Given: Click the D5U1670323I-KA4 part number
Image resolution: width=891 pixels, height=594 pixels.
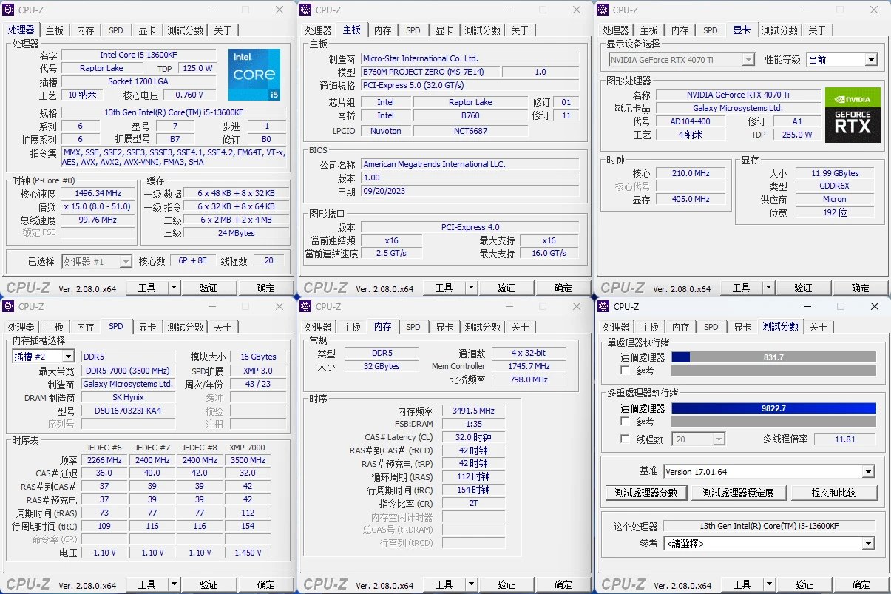Looking at the screenshot, I should click(x=128, y=411).
